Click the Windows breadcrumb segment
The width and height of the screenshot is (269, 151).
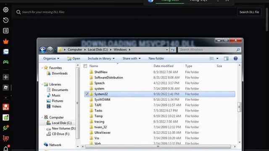[120, 49]
